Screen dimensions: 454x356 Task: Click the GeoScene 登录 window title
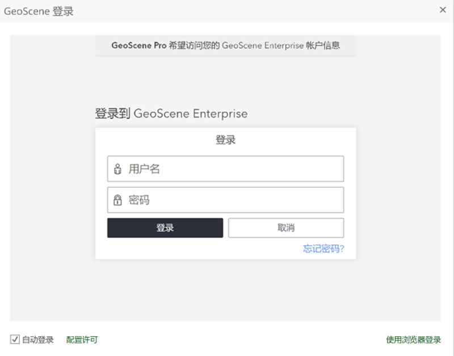(39, 11)
